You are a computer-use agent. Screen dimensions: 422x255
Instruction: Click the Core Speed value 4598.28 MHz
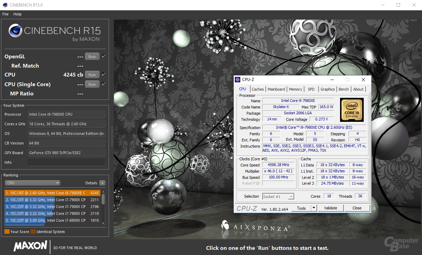(x=278, y=165)
